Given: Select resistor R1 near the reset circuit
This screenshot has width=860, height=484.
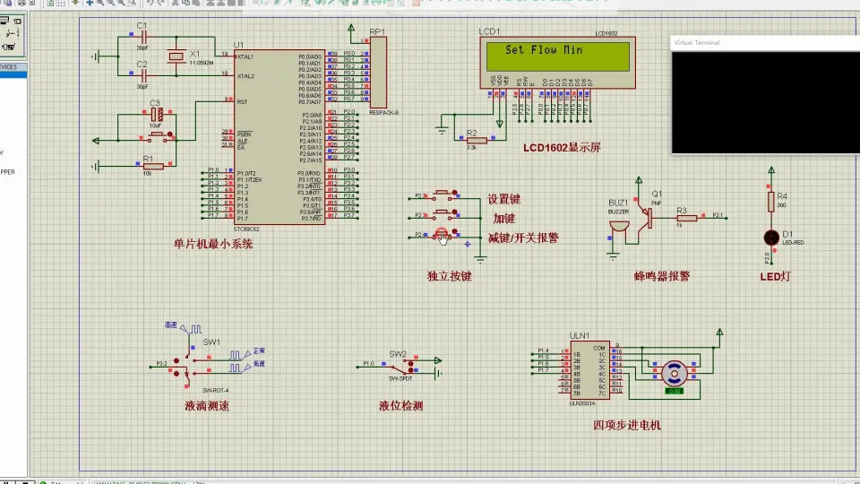Looking at the screenshot, I should pyautogui.click(x=153, y=167).
